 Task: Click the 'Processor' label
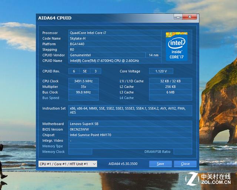tap(50, 33)
